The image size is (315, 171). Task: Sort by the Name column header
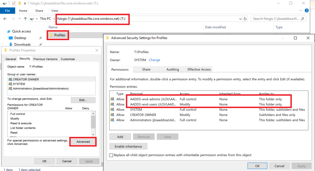click(x=53, y=27)
